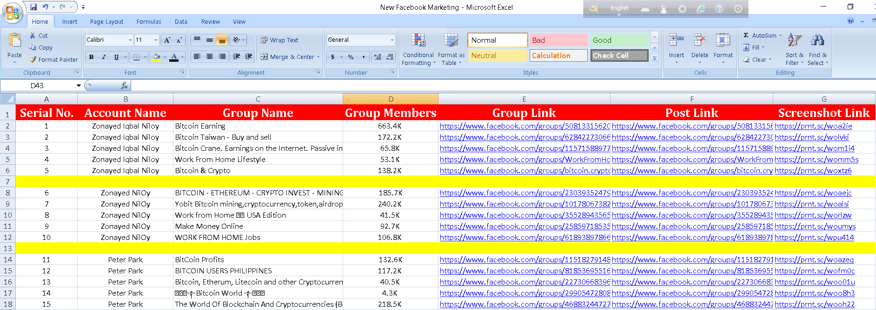
Task: Open the Calibri font name dropdown
Action: pyautogui.click(x=130, y=40)
